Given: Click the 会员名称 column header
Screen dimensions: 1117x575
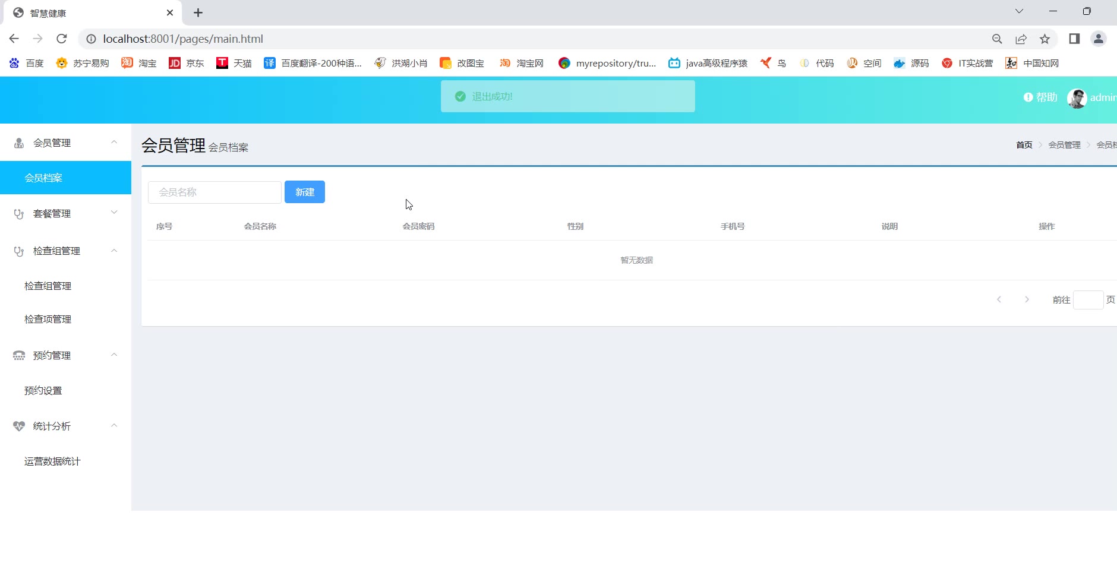Looking at the screenshot, I should tap(260, 226).
